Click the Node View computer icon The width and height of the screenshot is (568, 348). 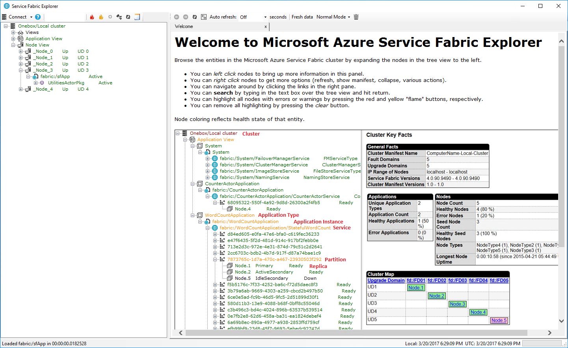tap(20, 45)
